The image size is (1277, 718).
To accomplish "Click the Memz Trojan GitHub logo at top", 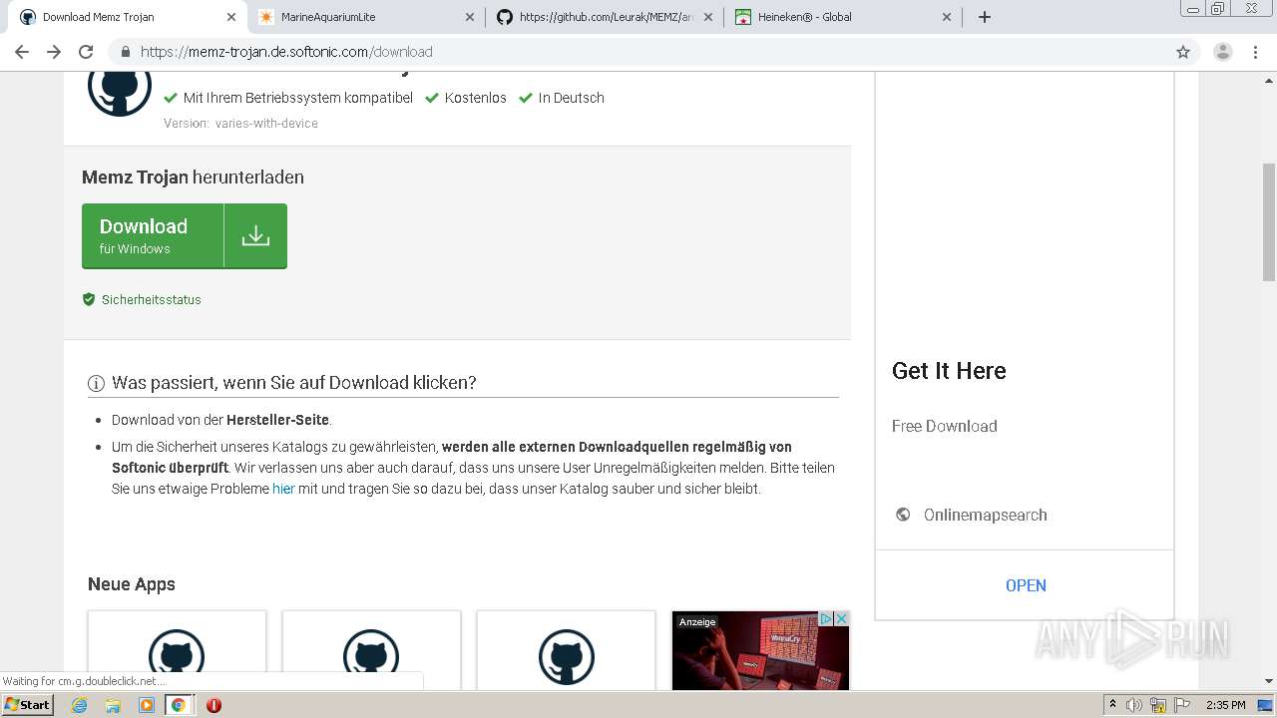I will tap(120, 88).
